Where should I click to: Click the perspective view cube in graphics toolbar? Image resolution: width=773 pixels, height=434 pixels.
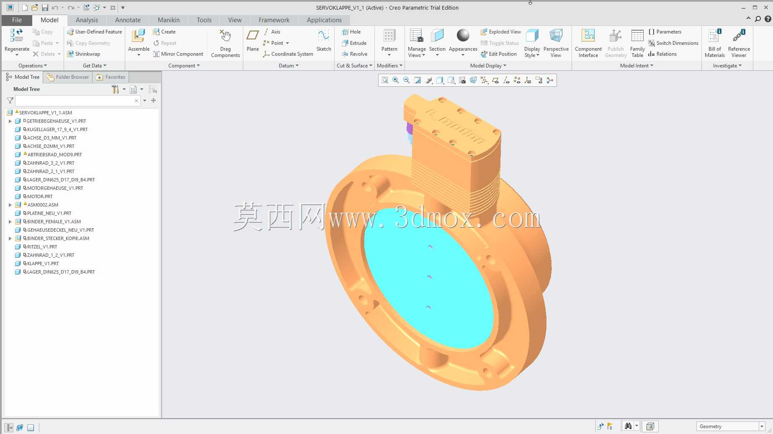coord(473,80)
